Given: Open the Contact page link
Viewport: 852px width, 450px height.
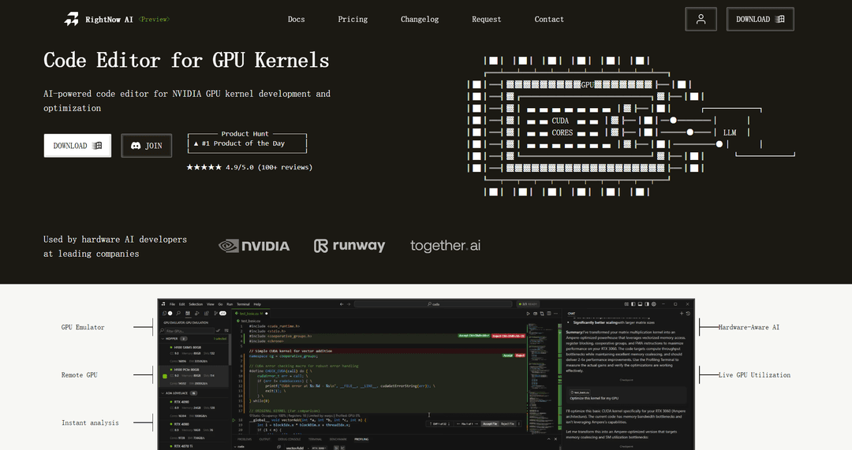Looking at the screenshot, I should pos(549,19).
